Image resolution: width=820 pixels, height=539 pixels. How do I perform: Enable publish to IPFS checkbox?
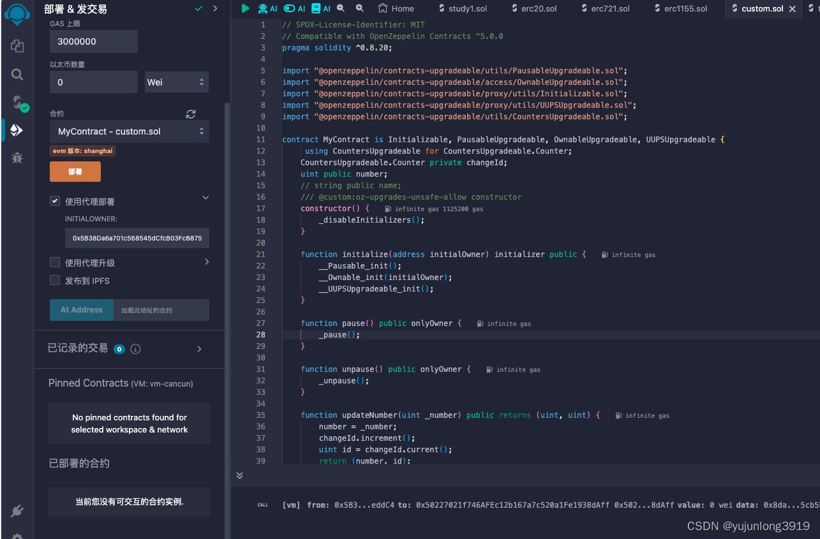click(55, 280)
